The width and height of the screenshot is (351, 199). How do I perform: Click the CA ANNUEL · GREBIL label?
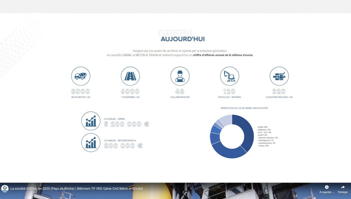[x=114, y=119]
